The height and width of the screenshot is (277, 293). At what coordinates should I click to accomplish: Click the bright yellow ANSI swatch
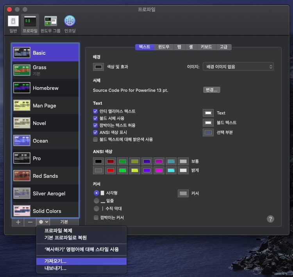point(135,170)
